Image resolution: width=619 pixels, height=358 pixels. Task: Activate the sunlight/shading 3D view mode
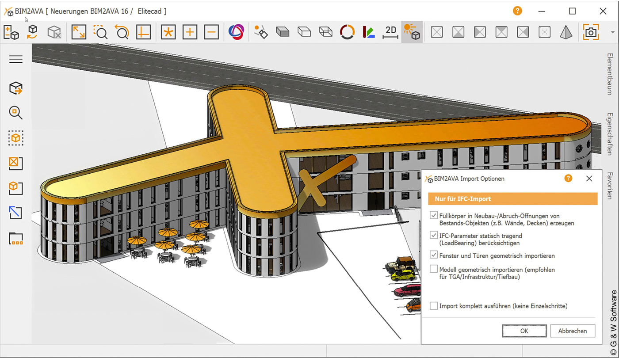pyautogui.click(x=412, y=31)
